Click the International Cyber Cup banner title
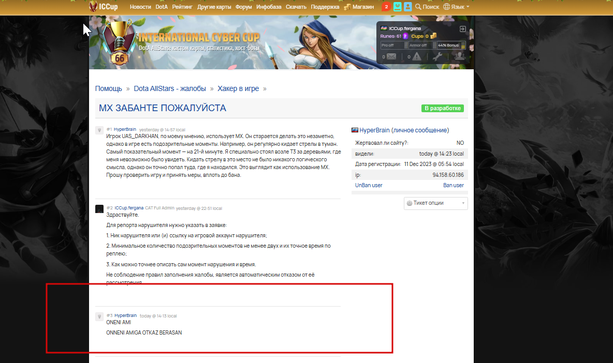Viewport: 613px width, 363px height. tap(199, 37)
